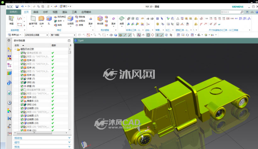
Task: Uncheck the 拔模 (9) feature checkbox
Action: tap(22, 86)
